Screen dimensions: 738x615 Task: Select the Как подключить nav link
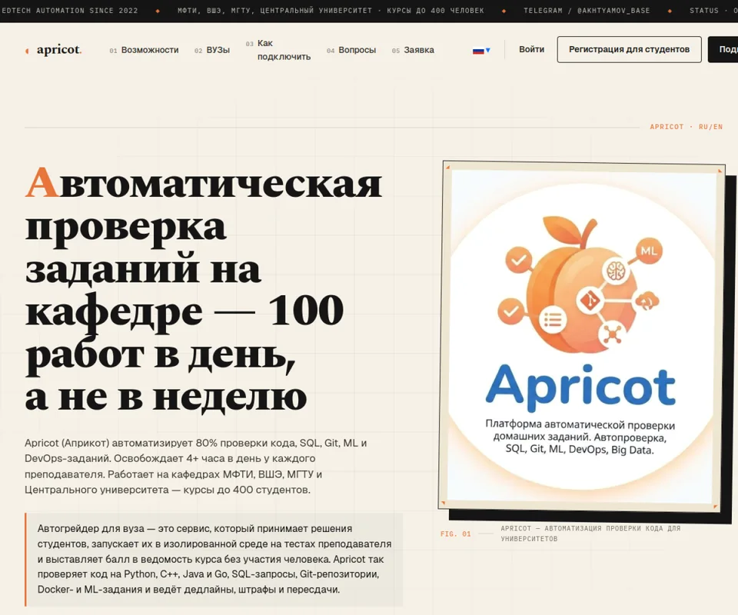click(278, 50)
